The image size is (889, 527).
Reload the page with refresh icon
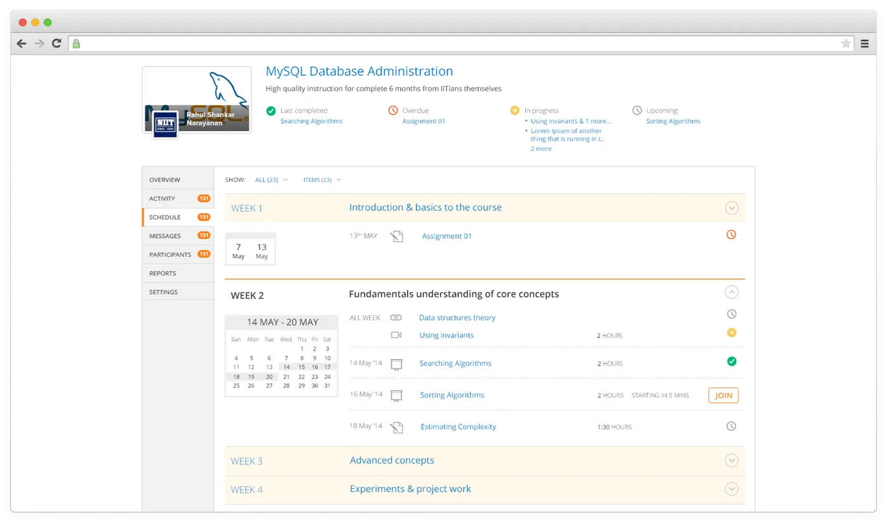click(57, 44)
